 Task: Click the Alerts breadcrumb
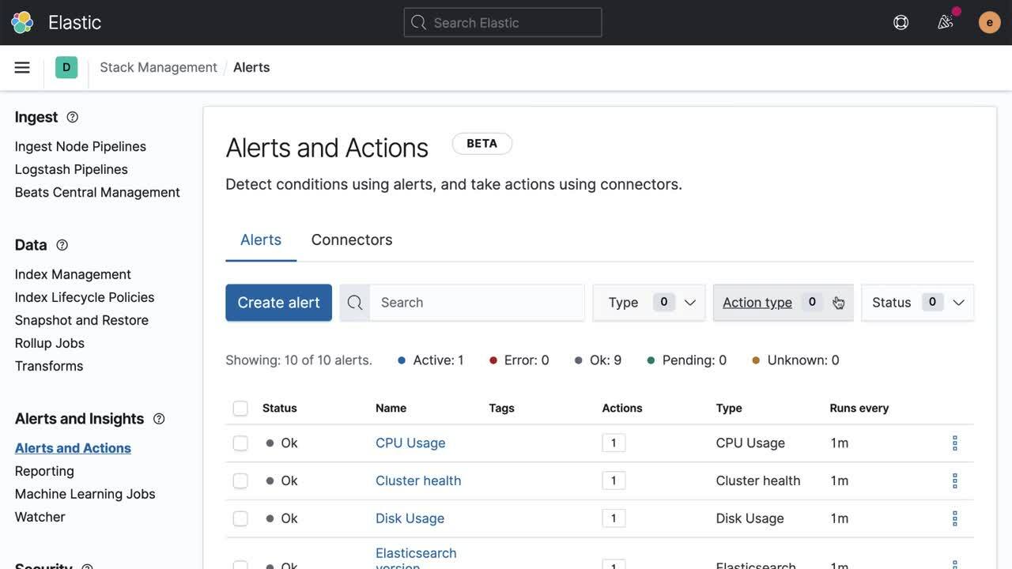tap(251, 67)
